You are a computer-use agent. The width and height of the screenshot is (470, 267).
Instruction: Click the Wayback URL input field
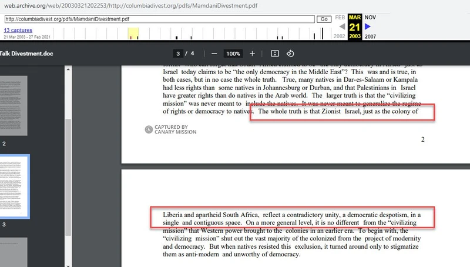click(x=159, y=19)
